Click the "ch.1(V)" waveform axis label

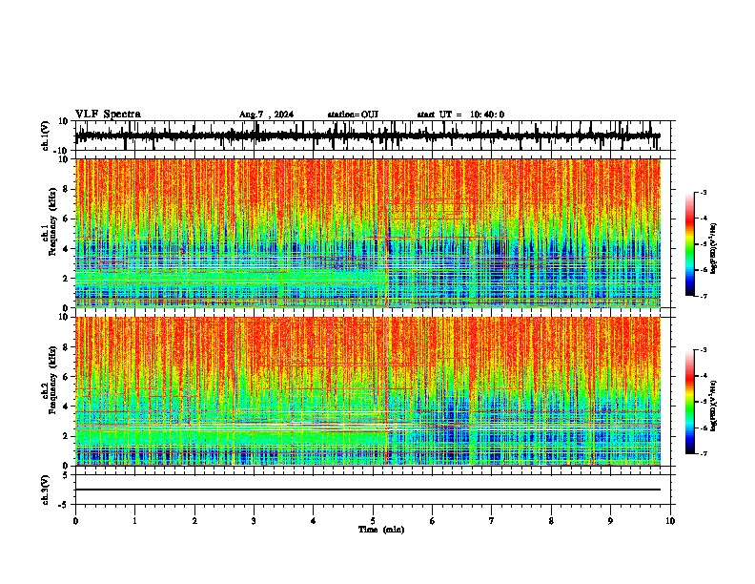coord(46,136)
